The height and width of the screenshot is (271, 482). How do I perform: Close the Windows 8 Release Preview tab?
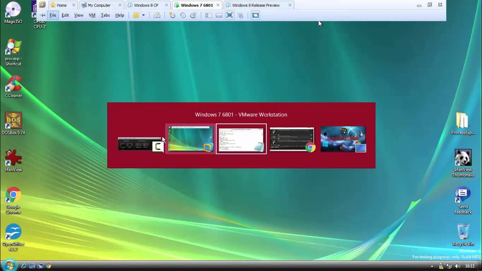tap(290, 5)
